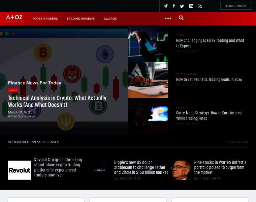Click the AtoZ Markets logo

click(14, 18)
